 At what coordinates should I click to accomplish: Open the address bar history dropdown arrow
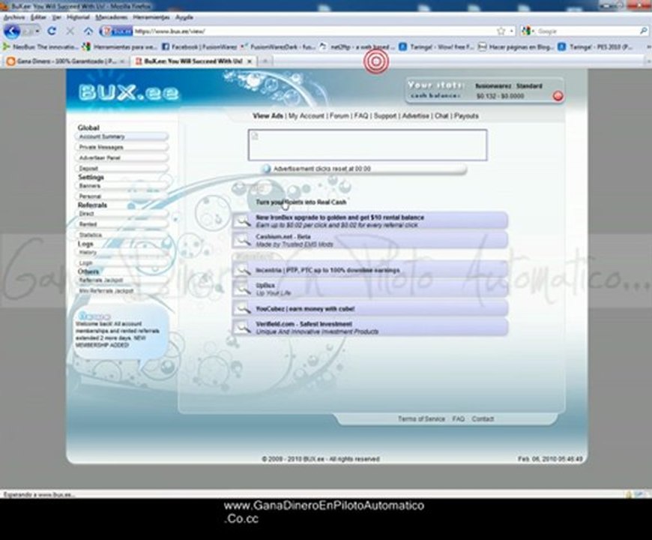[x=511, y=31]
